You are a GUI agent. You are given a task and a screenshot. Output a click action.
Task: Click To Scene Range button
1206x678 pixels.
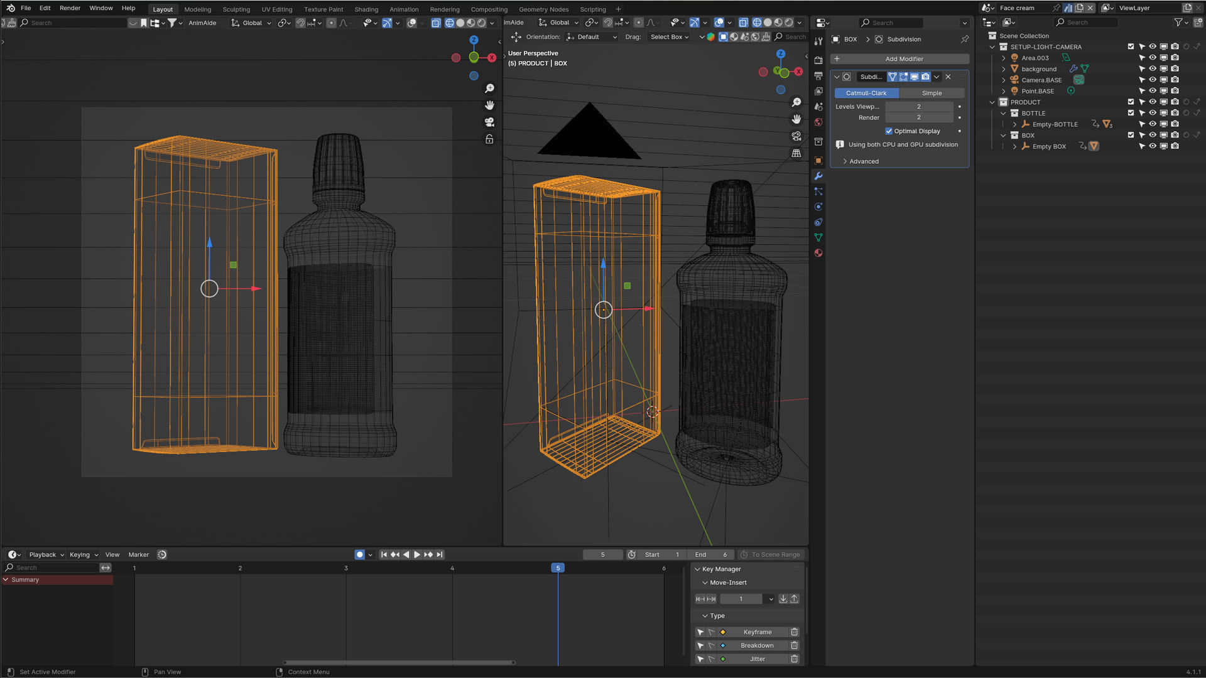(771, 554)
